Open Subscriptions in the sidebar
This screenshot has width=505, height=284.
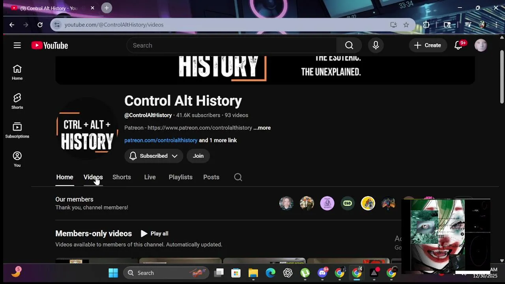coord(17,131)
